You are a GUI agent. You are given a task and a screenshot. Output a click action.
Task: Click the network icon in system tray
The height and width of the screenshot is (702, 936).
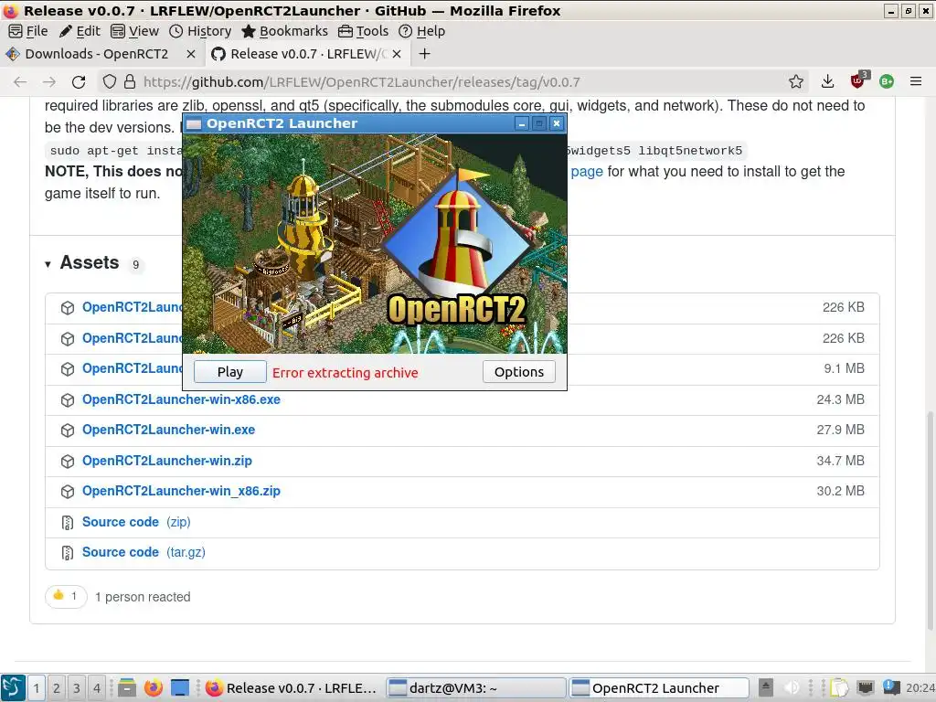(x=865, y=687)
